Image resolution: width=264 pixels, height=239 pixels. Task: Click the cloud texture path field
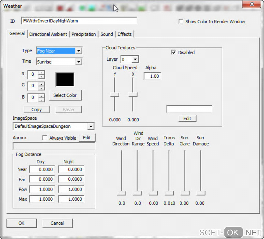click(189, 109)
